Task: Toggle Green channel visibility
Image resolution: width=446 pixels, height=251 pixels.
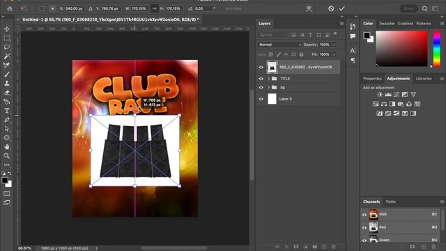Action: click(x=364, y=241)
